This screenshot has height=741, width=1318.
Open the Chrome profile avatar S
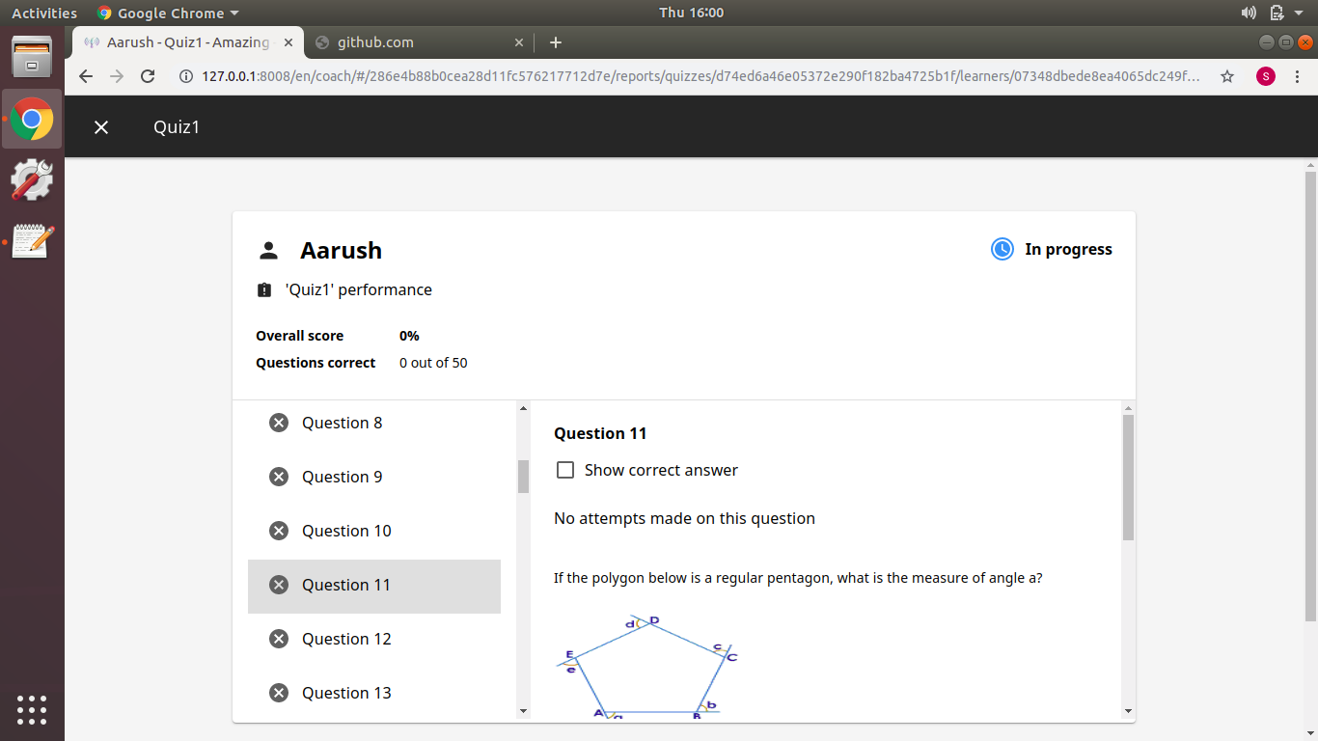pyautogui.click(x=1265, y=76)
